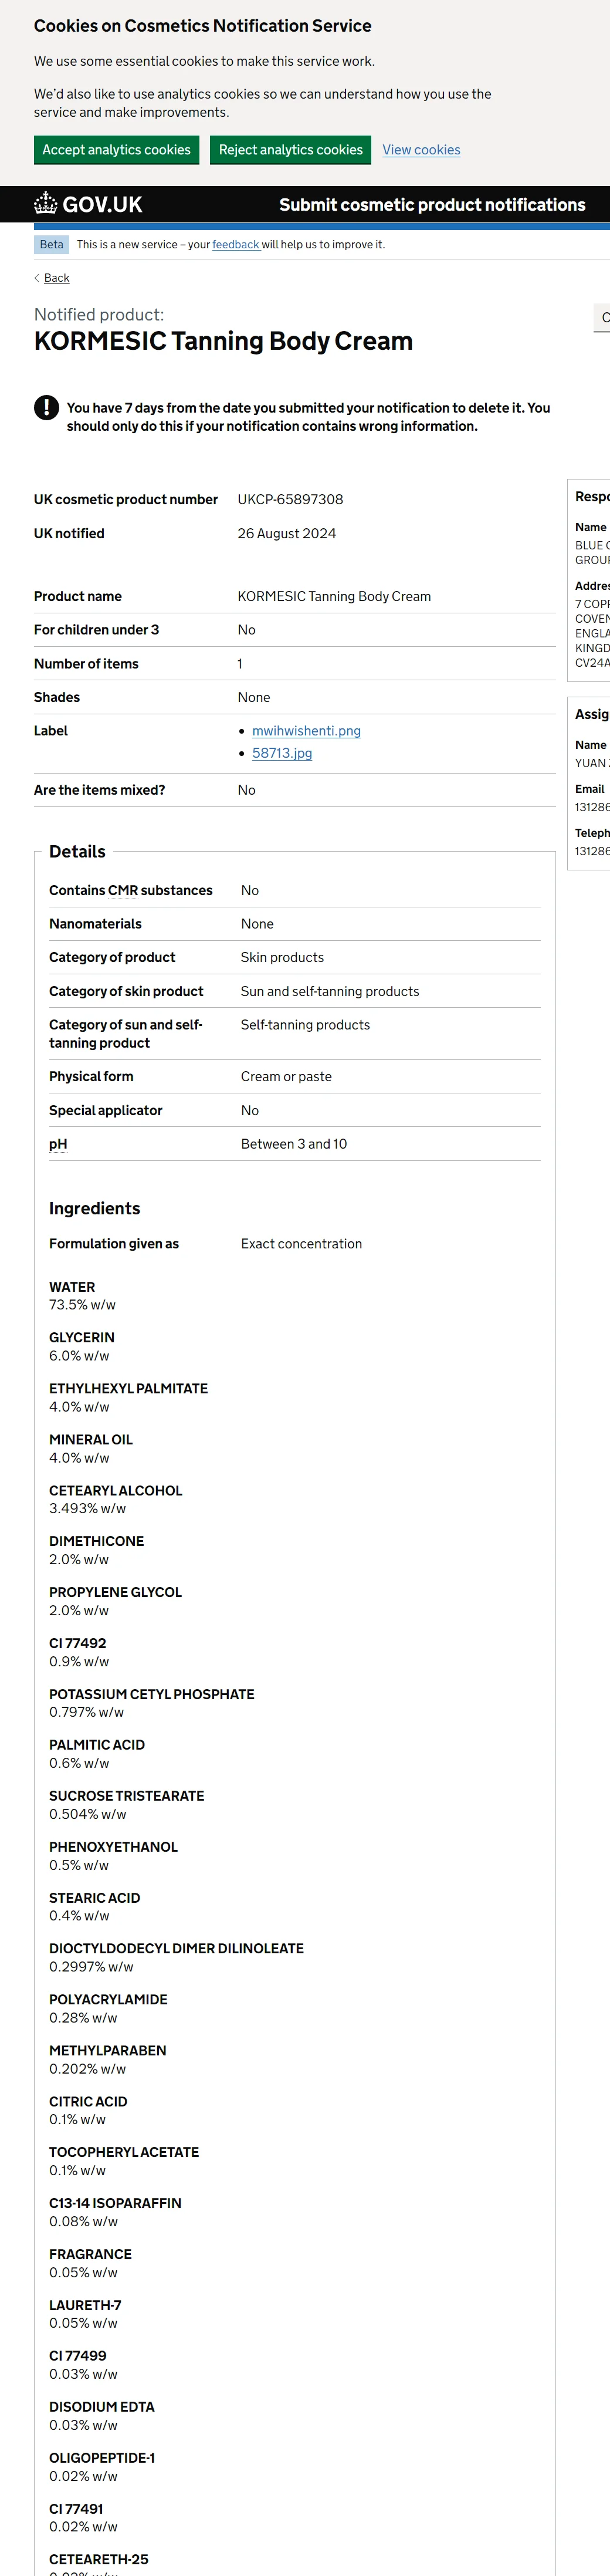Screen dimensions: 610x2576
Task: Click the feedback link in beta banner
Action: 236,244
